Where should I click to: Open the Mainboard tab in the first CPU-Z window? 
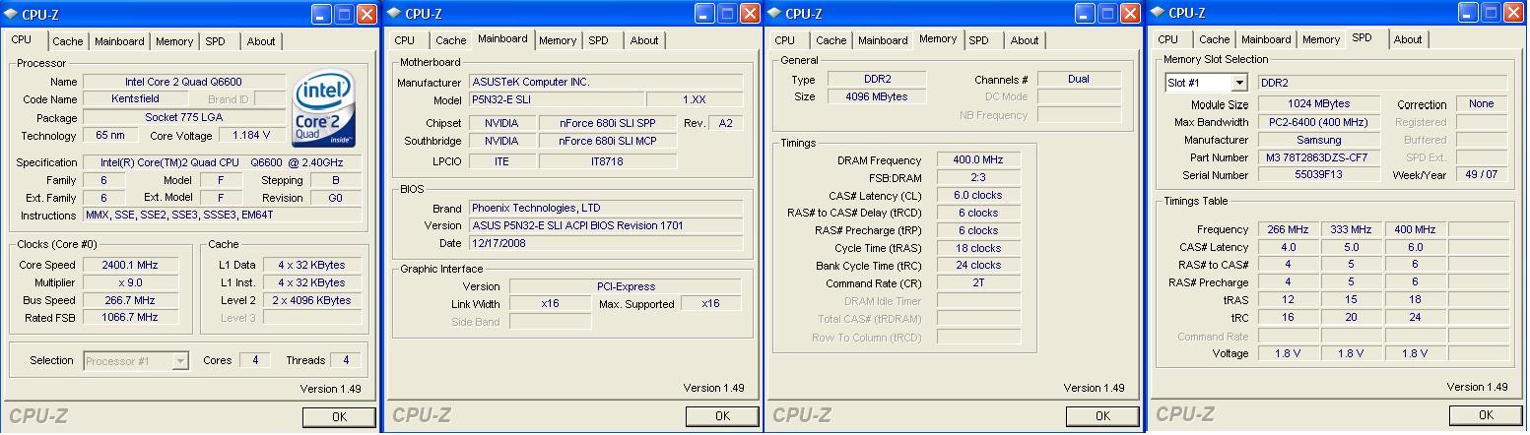click(x=119, y=41)
